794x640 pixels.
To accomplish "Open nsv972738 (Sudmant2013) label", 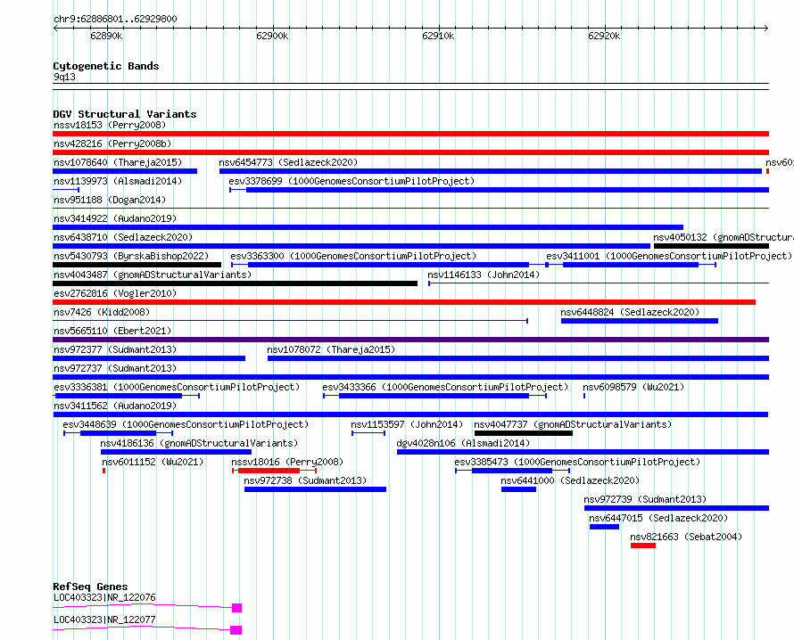I will 305,480.
